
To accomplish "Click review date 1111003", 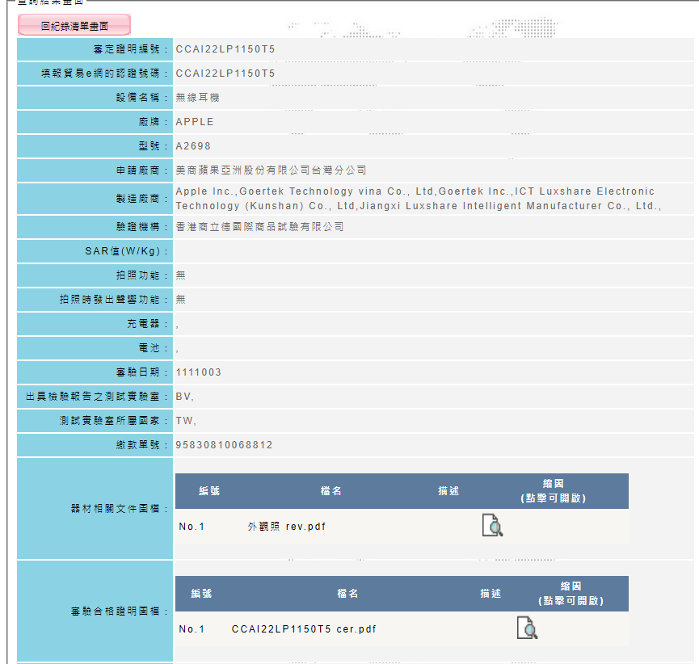I will point(198,372).
